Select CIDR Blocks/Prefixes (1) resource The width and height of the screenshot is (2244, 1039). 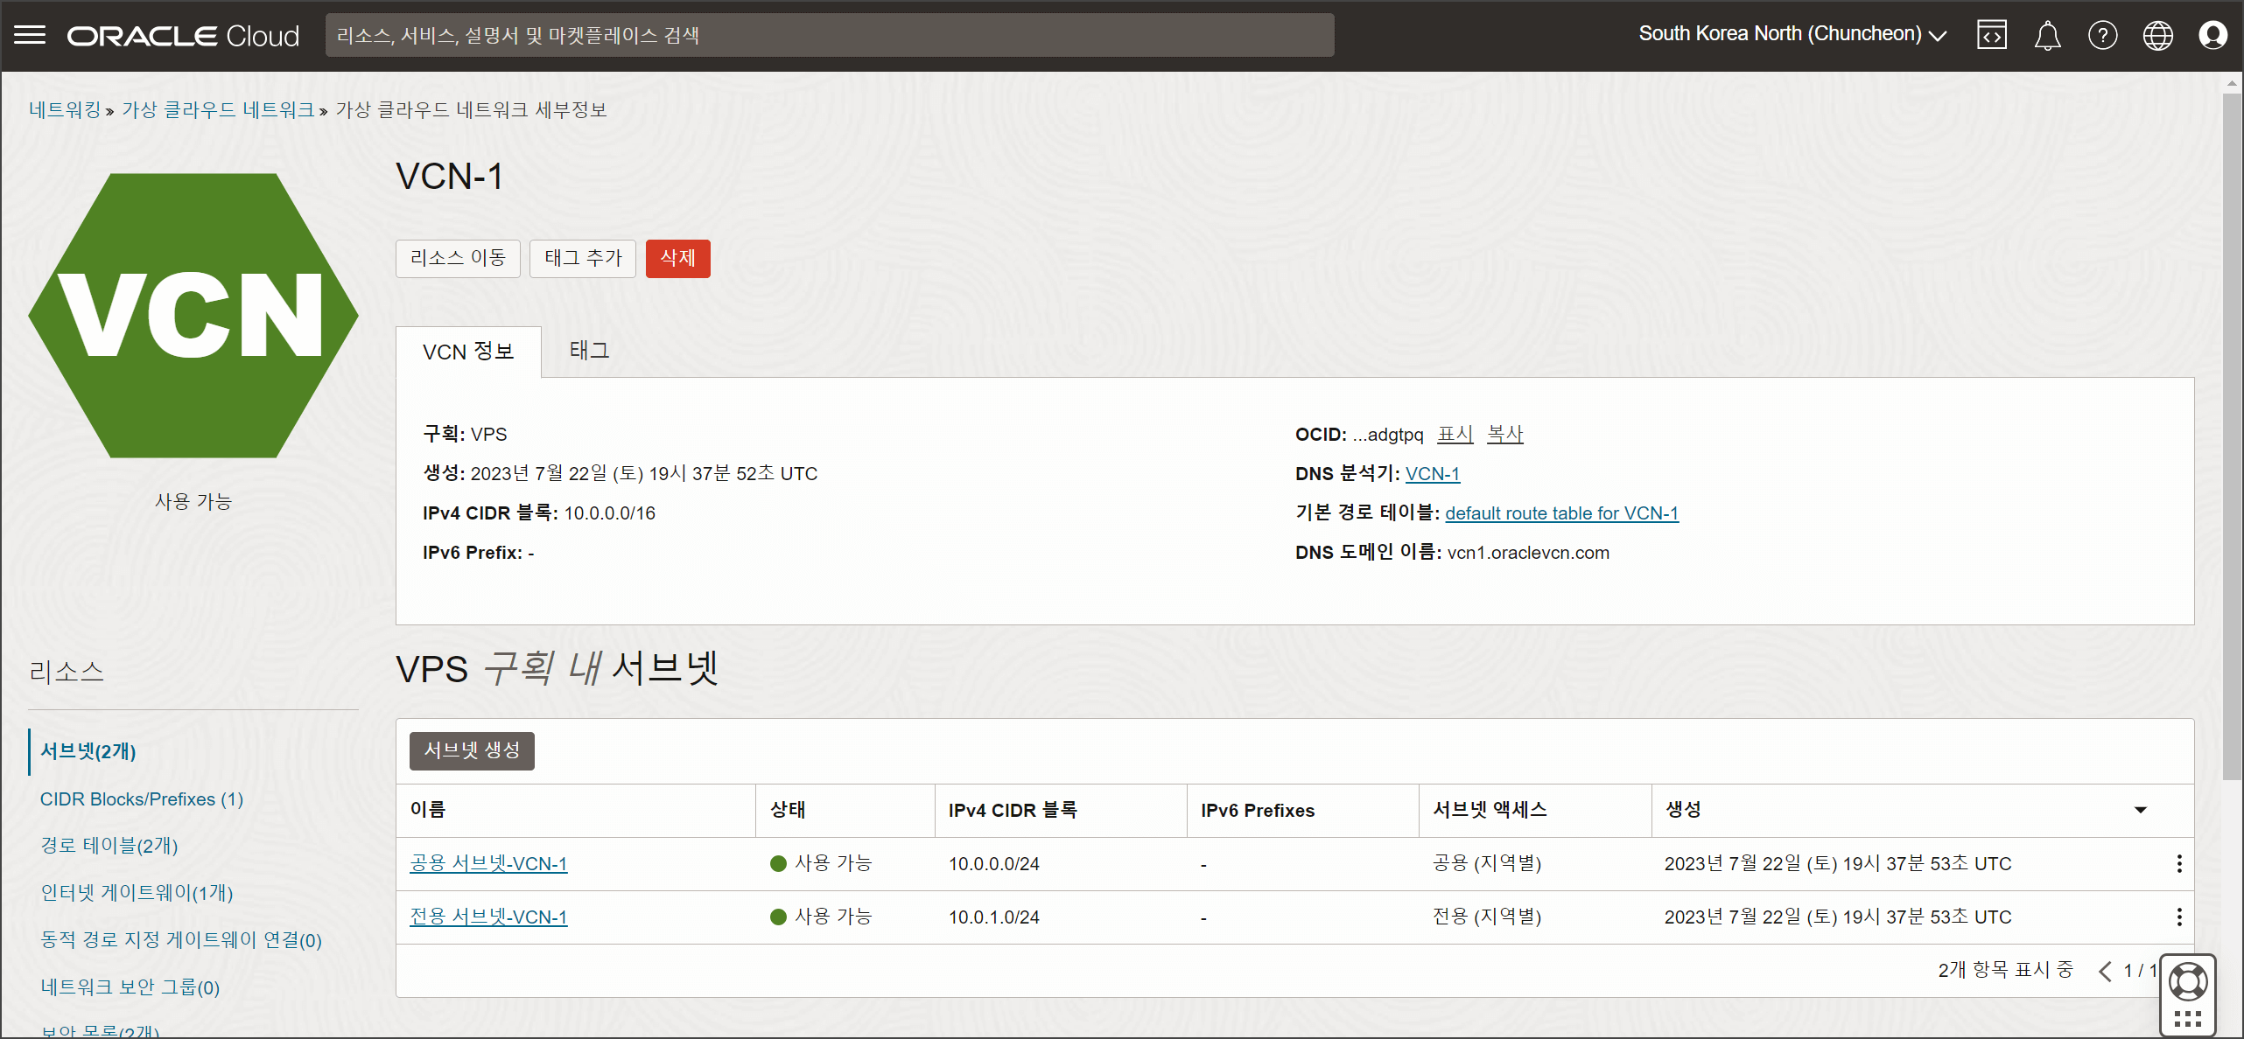142,799
